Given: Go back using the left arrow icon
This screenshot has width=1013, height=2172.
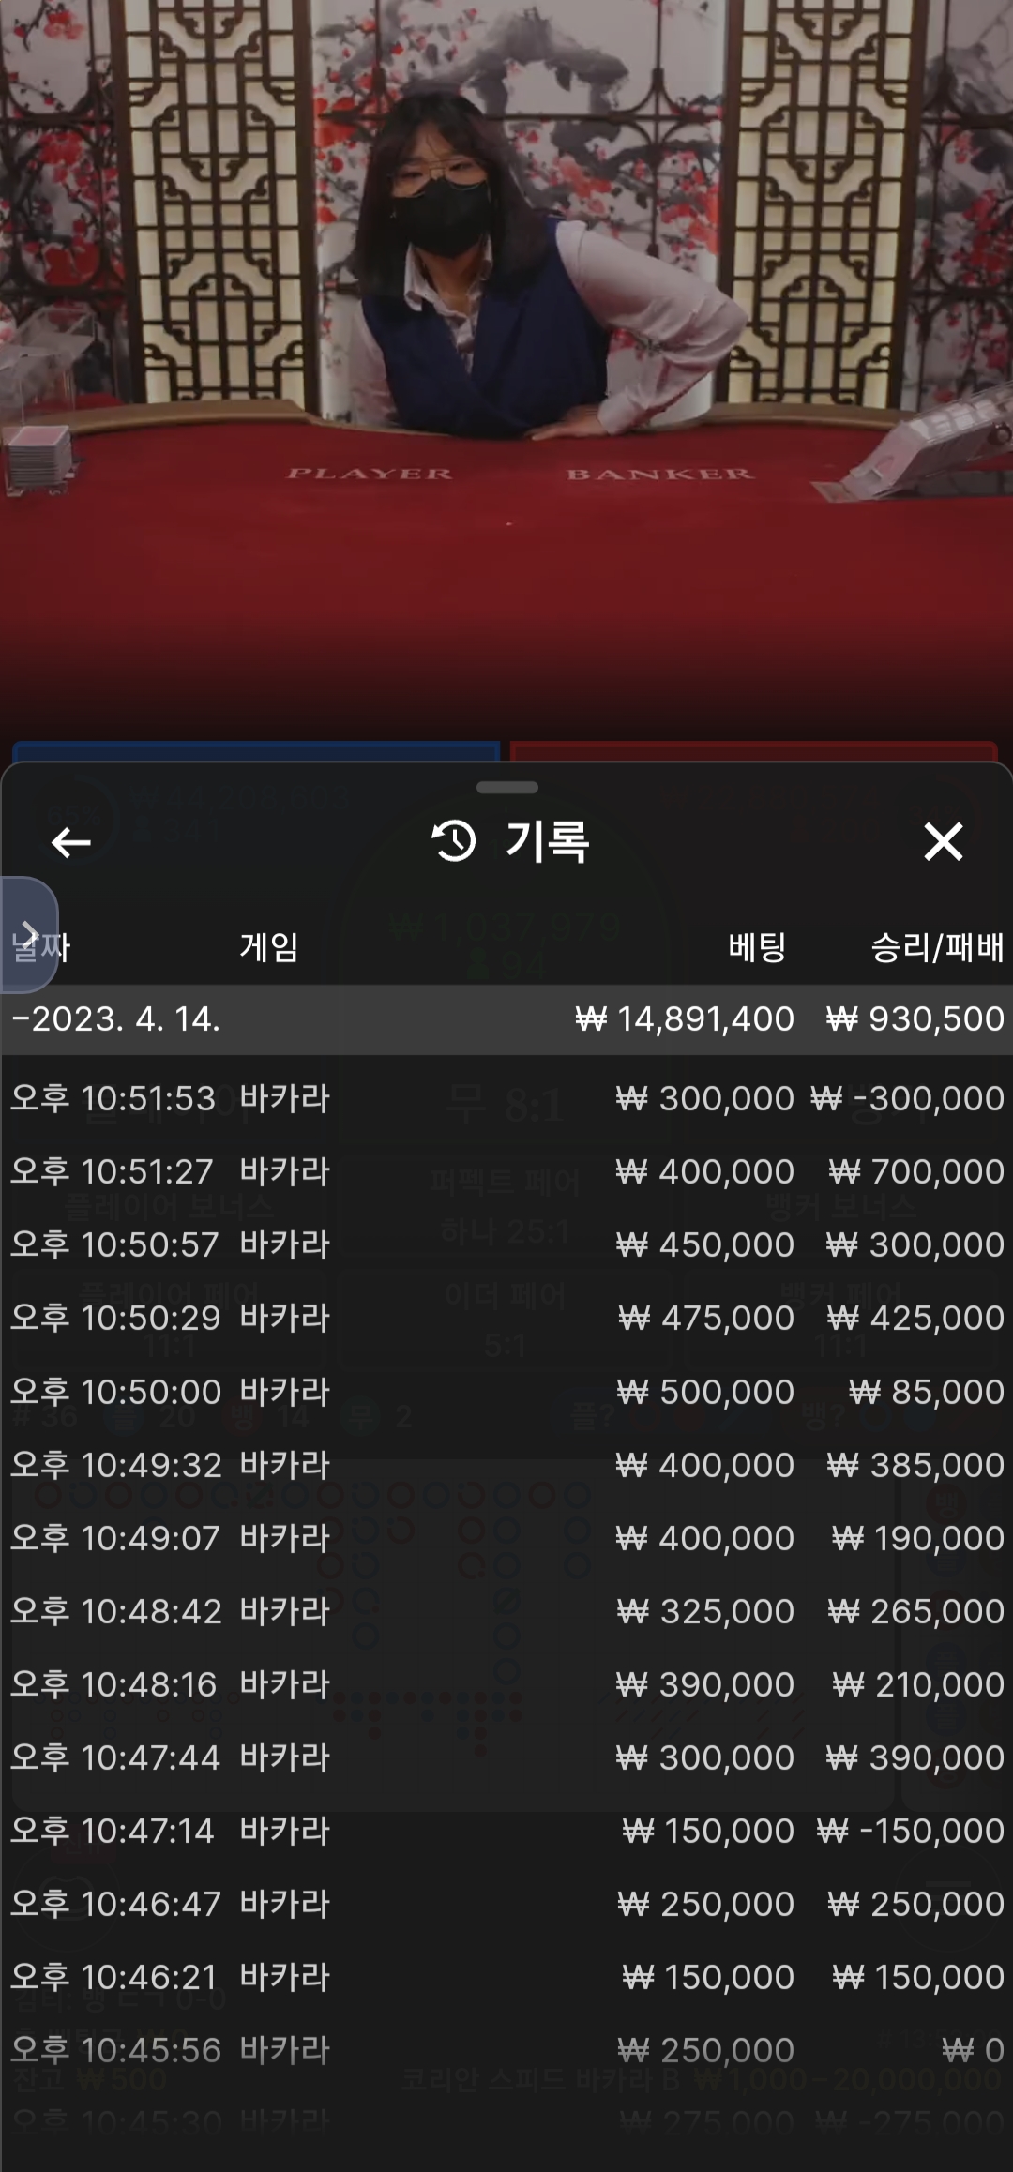Looking at the screenshot, I should click(x=70, y=842).
